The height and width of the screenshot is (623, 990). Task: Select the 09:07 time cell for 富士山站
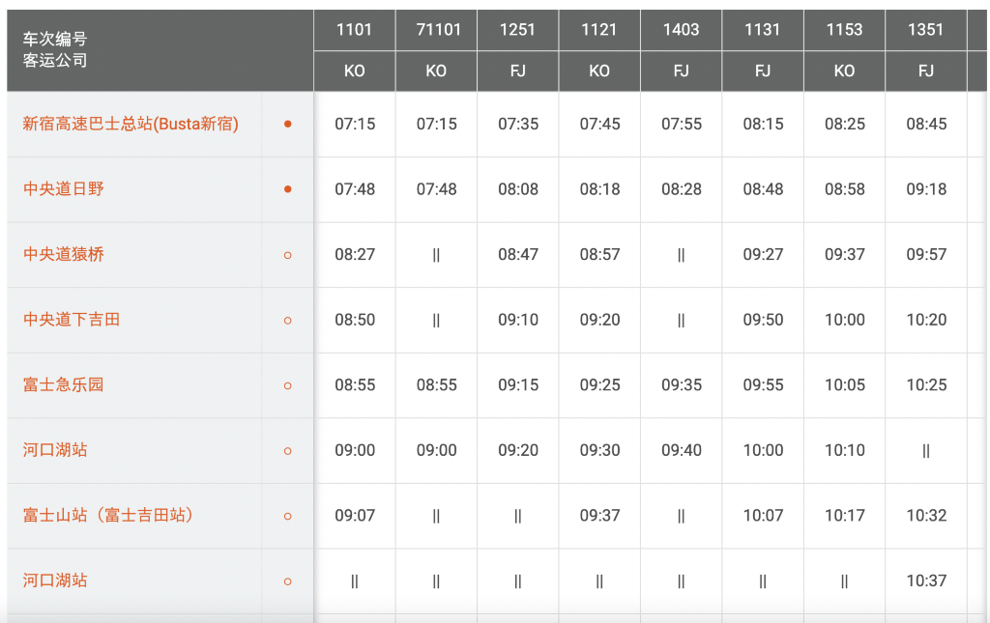355,516
